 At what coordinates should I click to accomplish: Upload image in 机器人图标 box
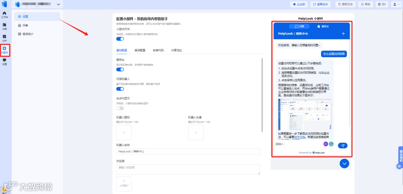(x=124, y=133)
